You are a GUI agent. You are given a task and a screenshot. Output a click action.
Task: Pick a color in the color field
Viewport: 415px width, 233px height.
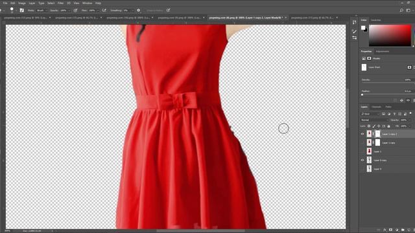pyautogui.click(x=390, y=36)
